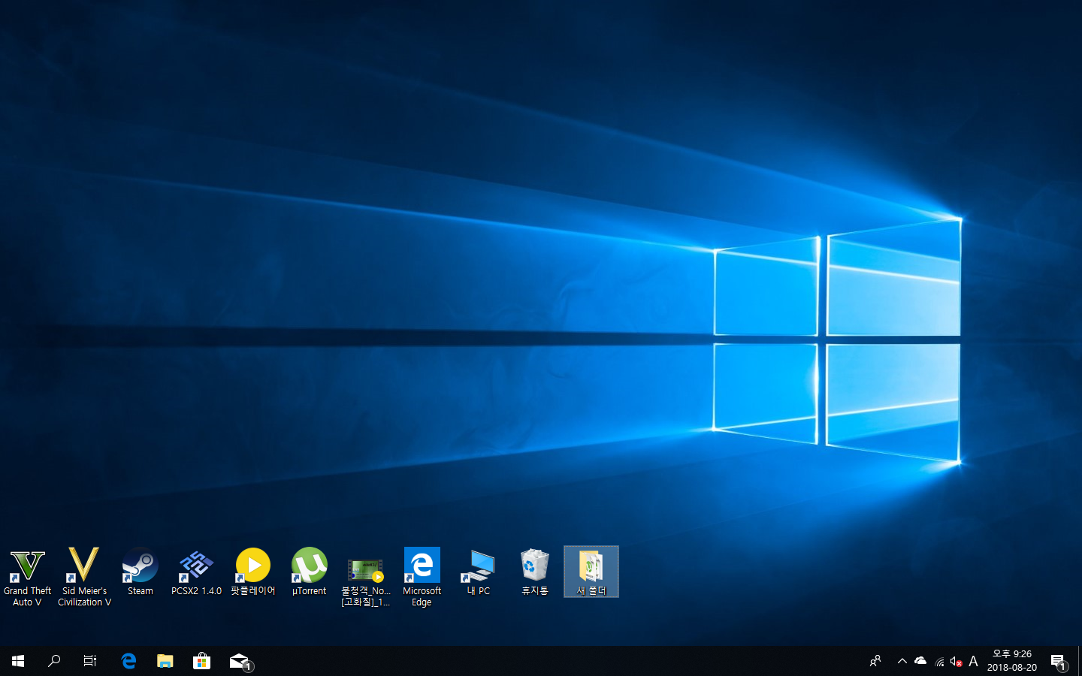Open Microsoft Store from the taskbar

tap(201, 661)
